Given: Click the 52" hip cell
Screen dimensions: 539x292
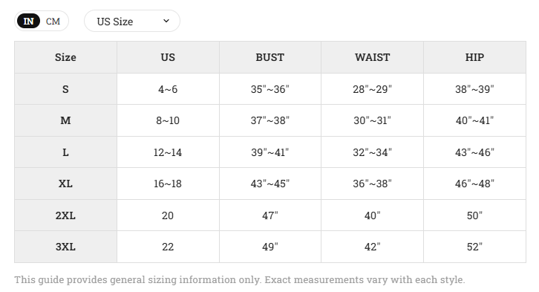Looking at the screenshot, I should pos(474,247).
